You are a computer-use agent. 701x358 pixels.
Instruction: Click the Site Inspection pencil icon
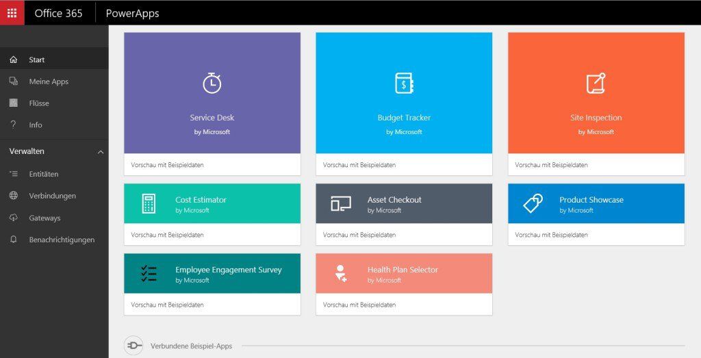[596, 83]
